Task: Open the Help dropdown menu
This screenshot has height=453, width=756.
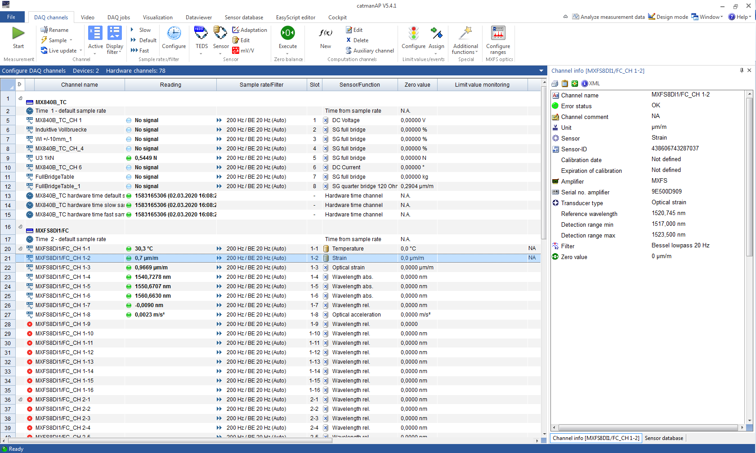Action: 740,17
